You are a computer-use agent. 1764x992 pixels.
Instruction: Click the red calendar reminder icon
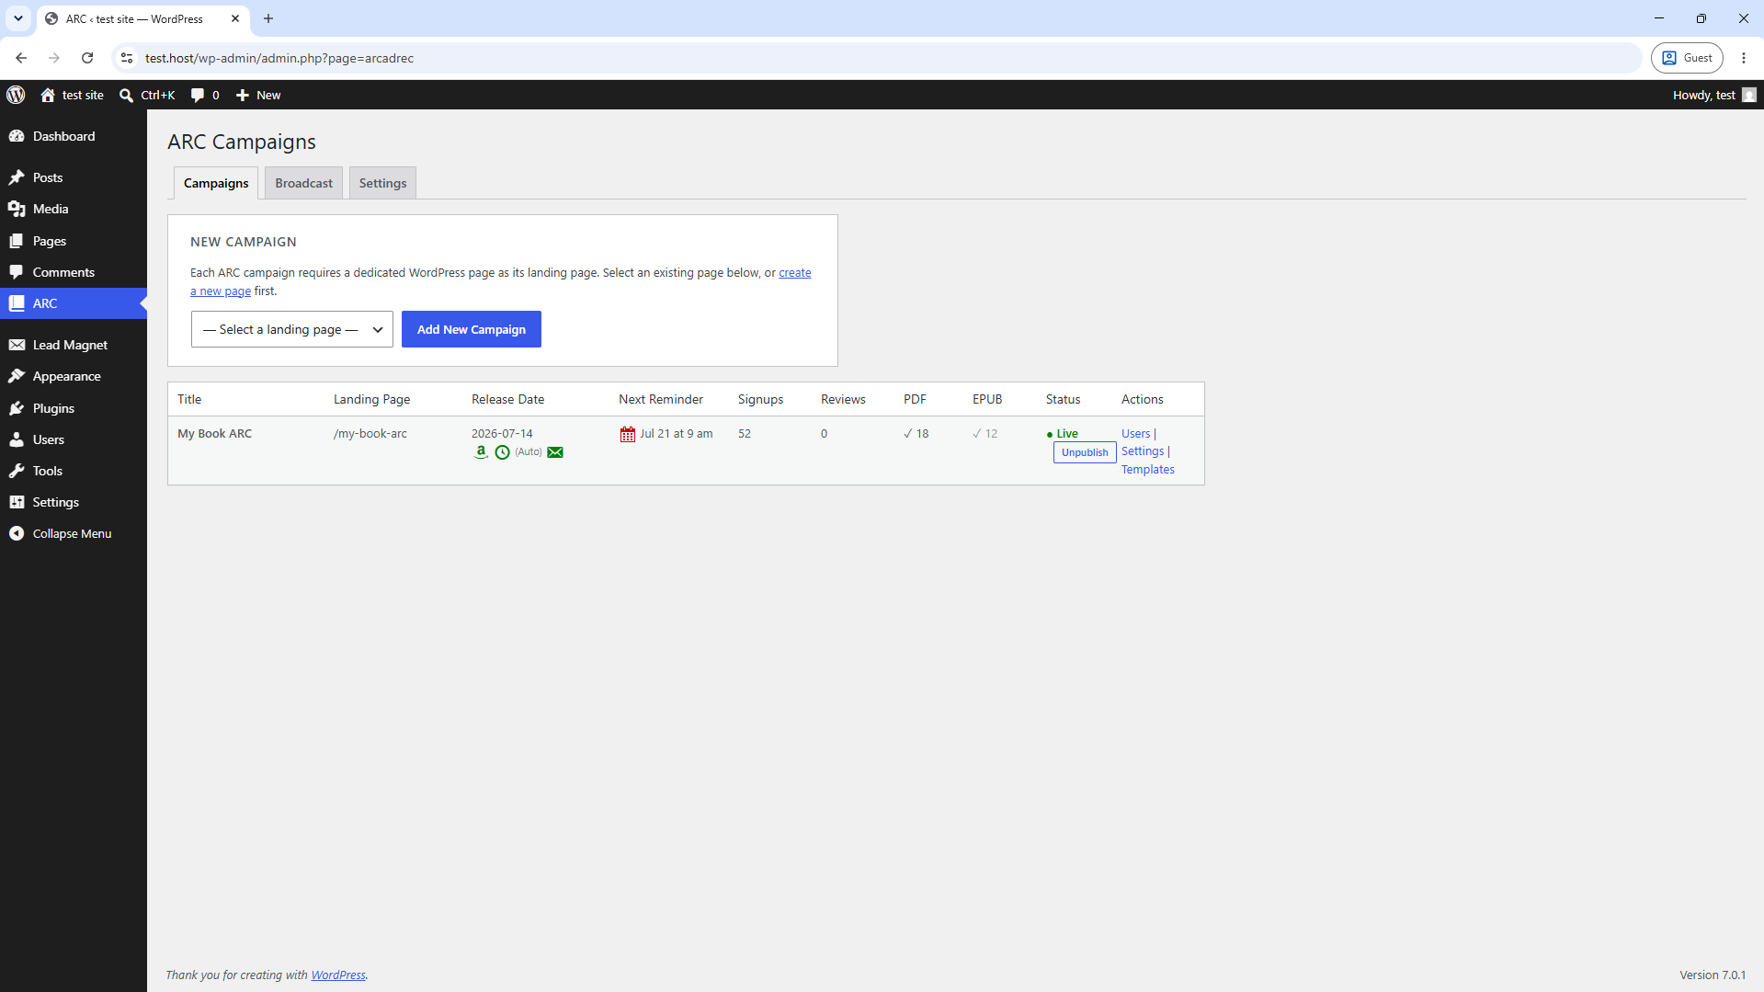point(628,434)
